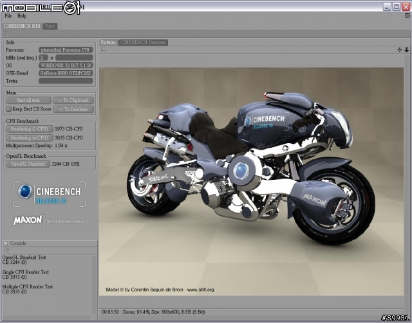Open the File menu

tap(8, 15)
